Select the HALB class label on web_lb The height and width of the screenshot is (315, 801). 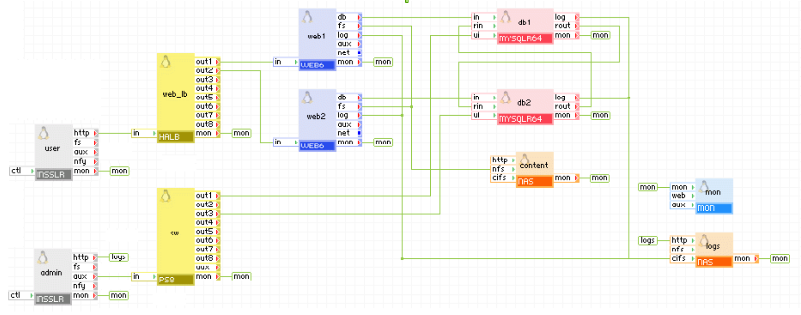click(175, 137)
